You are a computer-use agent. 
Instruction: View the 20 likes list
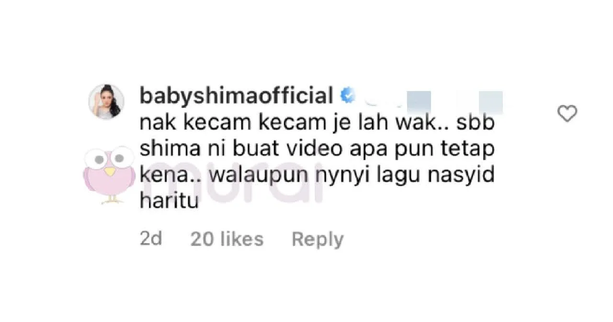pyautogui.click(x=227, y=239)
